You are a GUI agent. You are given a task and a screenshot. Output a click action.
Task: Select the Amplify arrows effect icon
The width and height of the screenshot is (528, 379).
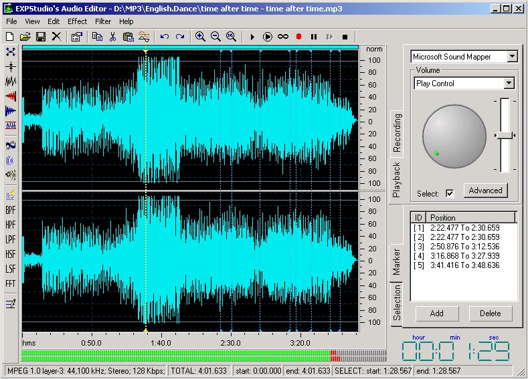tap(11, 51)
